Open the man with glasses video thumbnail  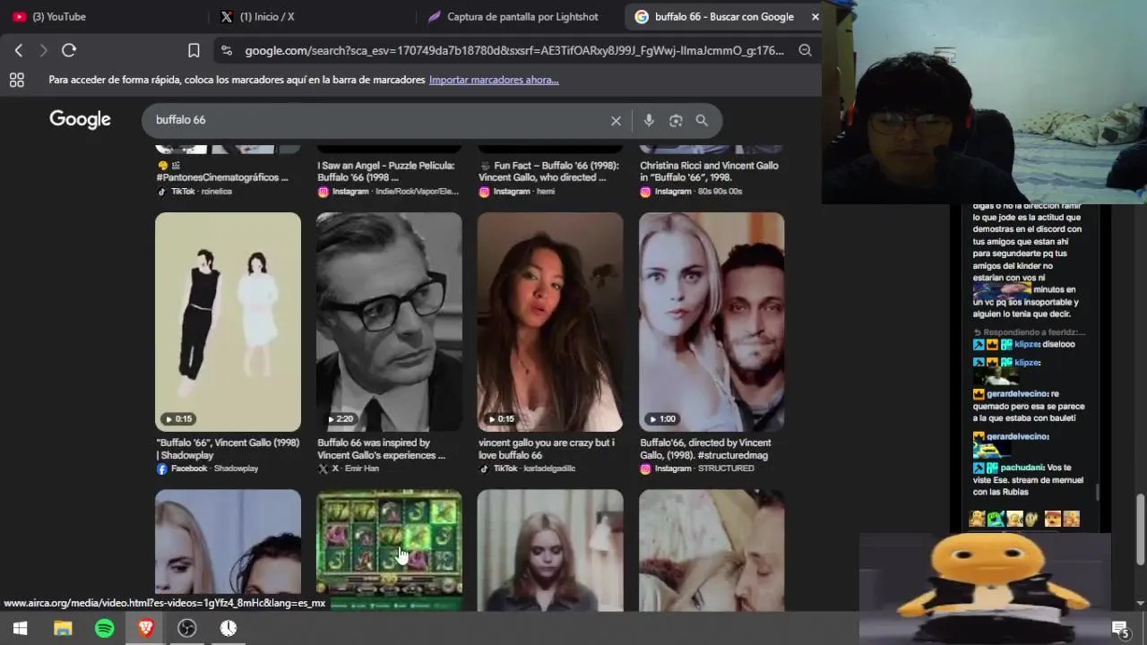[x=389, y=322]
